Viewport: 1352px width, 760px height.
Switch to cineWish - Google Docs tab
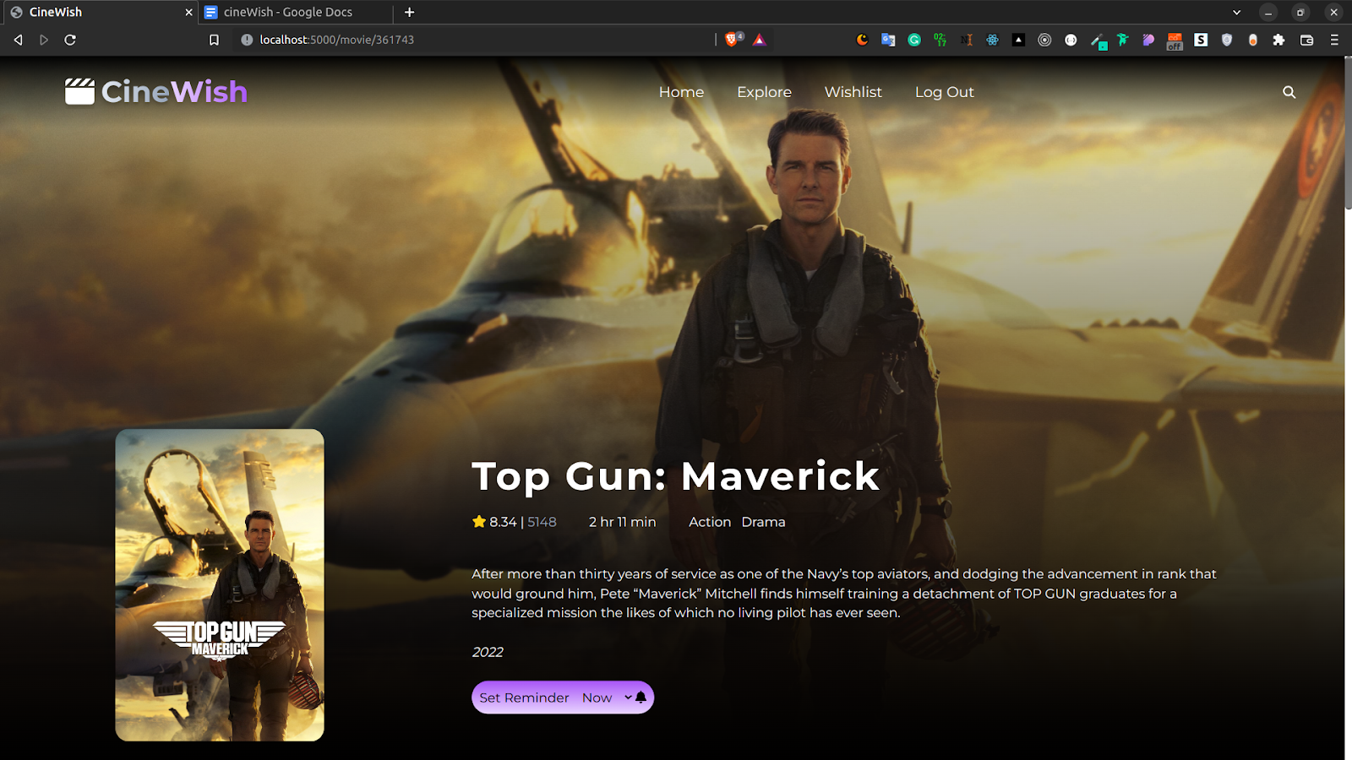pos(296,12)
